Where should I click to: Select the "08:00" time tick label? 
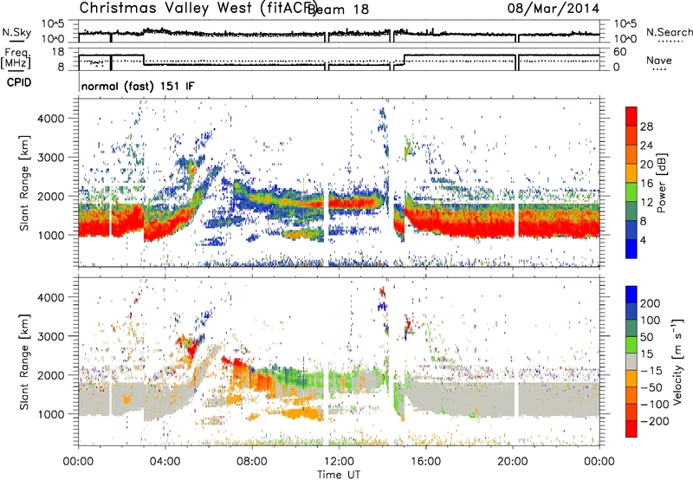click(252, 462)
